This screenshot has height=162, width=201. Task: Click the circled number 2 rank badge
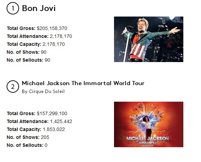tap(13, 87)
